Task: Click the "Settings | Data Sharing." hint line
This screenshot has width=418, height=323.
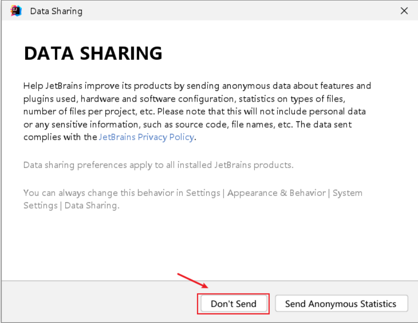Action: pos(71,206)
